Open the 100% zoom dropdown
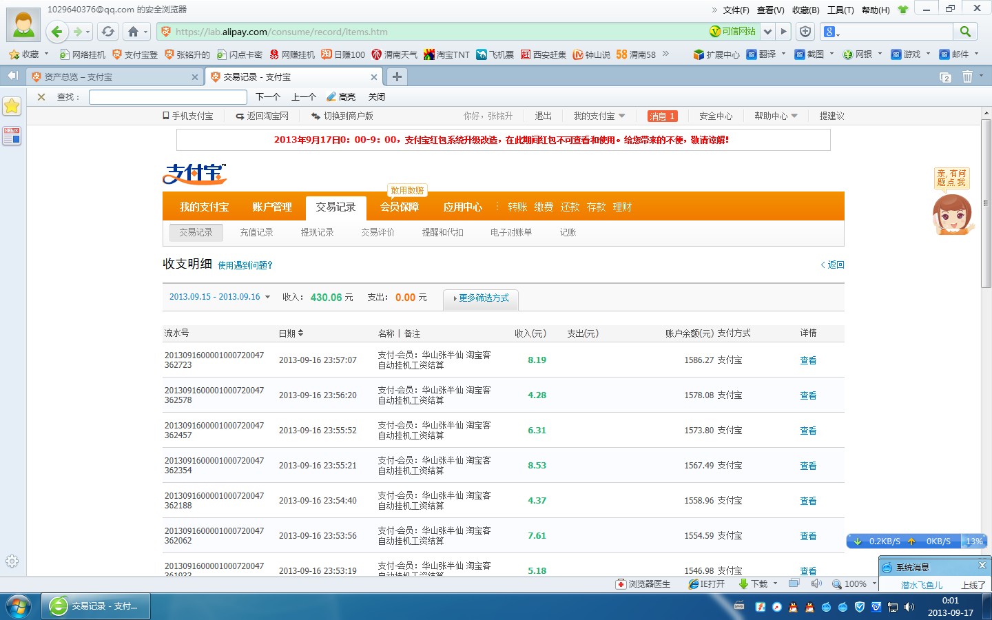 pos(854,584)
